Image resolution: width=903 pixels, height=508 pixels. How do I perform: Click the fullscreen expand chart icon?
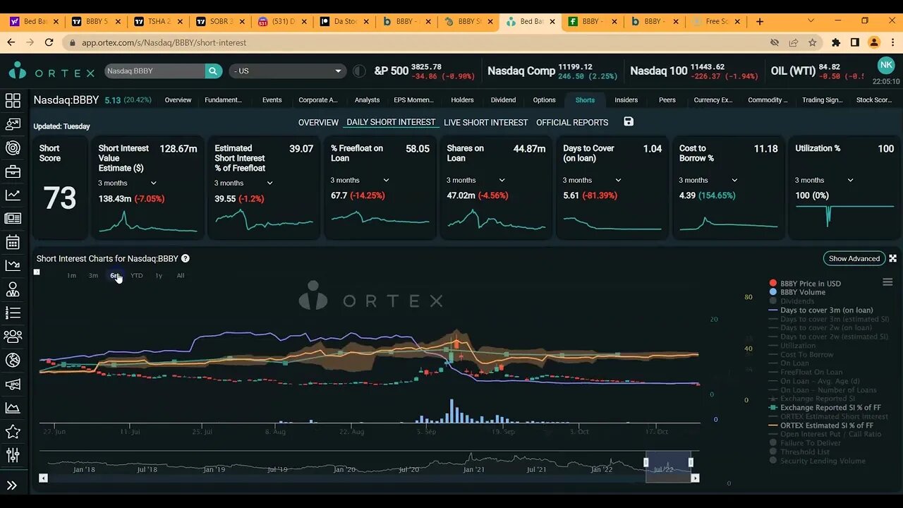pyautogui.click(x=892, y=258)
